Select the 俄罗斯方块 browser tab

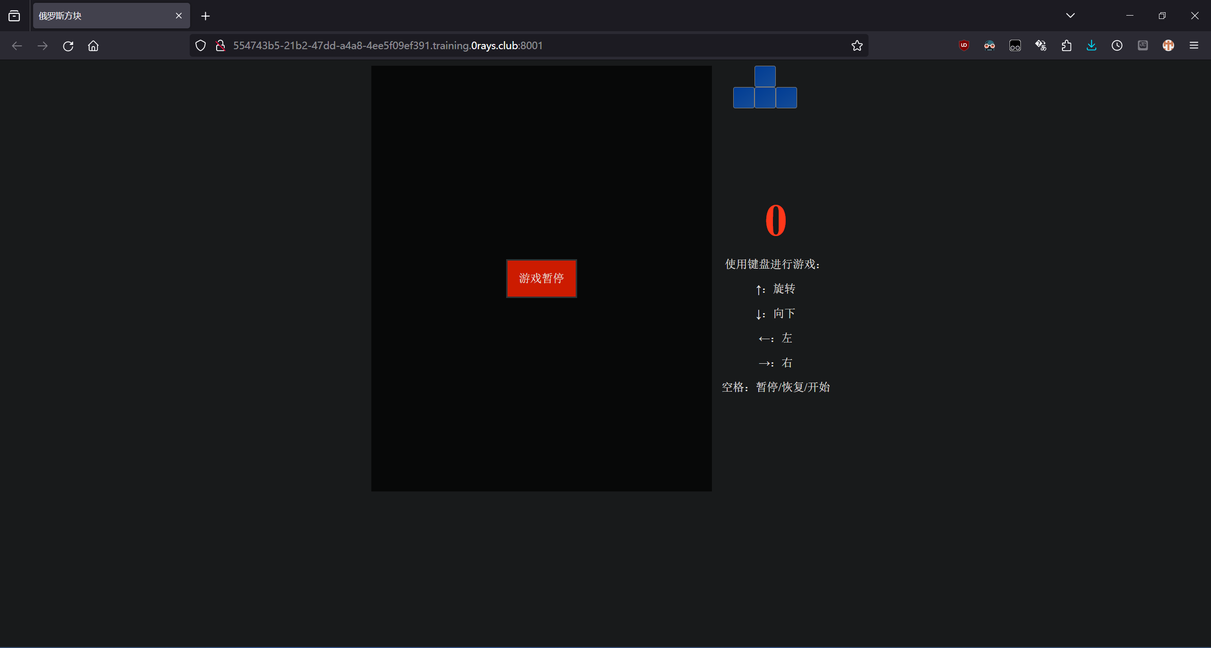click(111, 16)
